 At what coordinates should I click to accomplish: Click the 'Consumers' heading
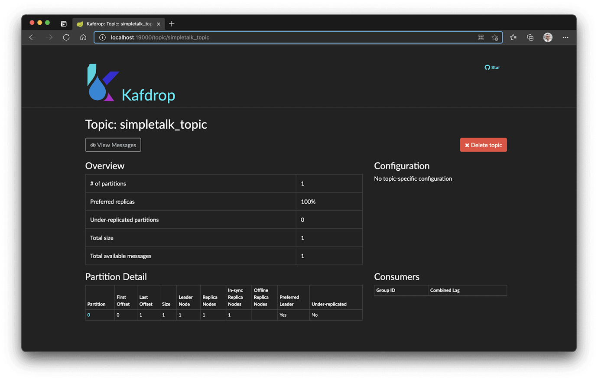tap(396, 277)
